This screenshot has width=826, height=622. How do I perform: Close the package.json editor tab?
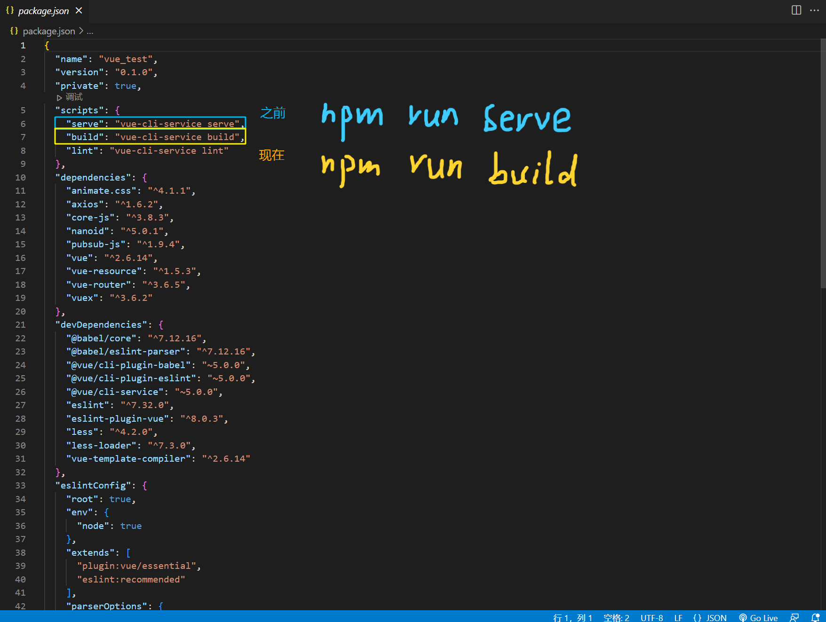[x=79, y=10]
